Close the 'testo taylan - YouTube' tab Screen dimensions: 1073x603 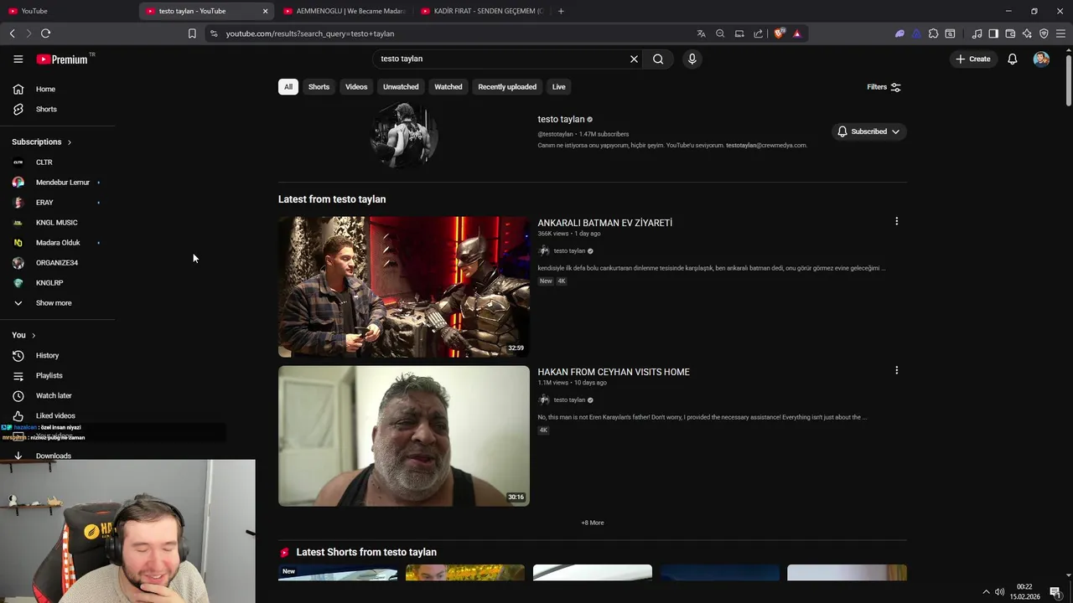[266, 11]
